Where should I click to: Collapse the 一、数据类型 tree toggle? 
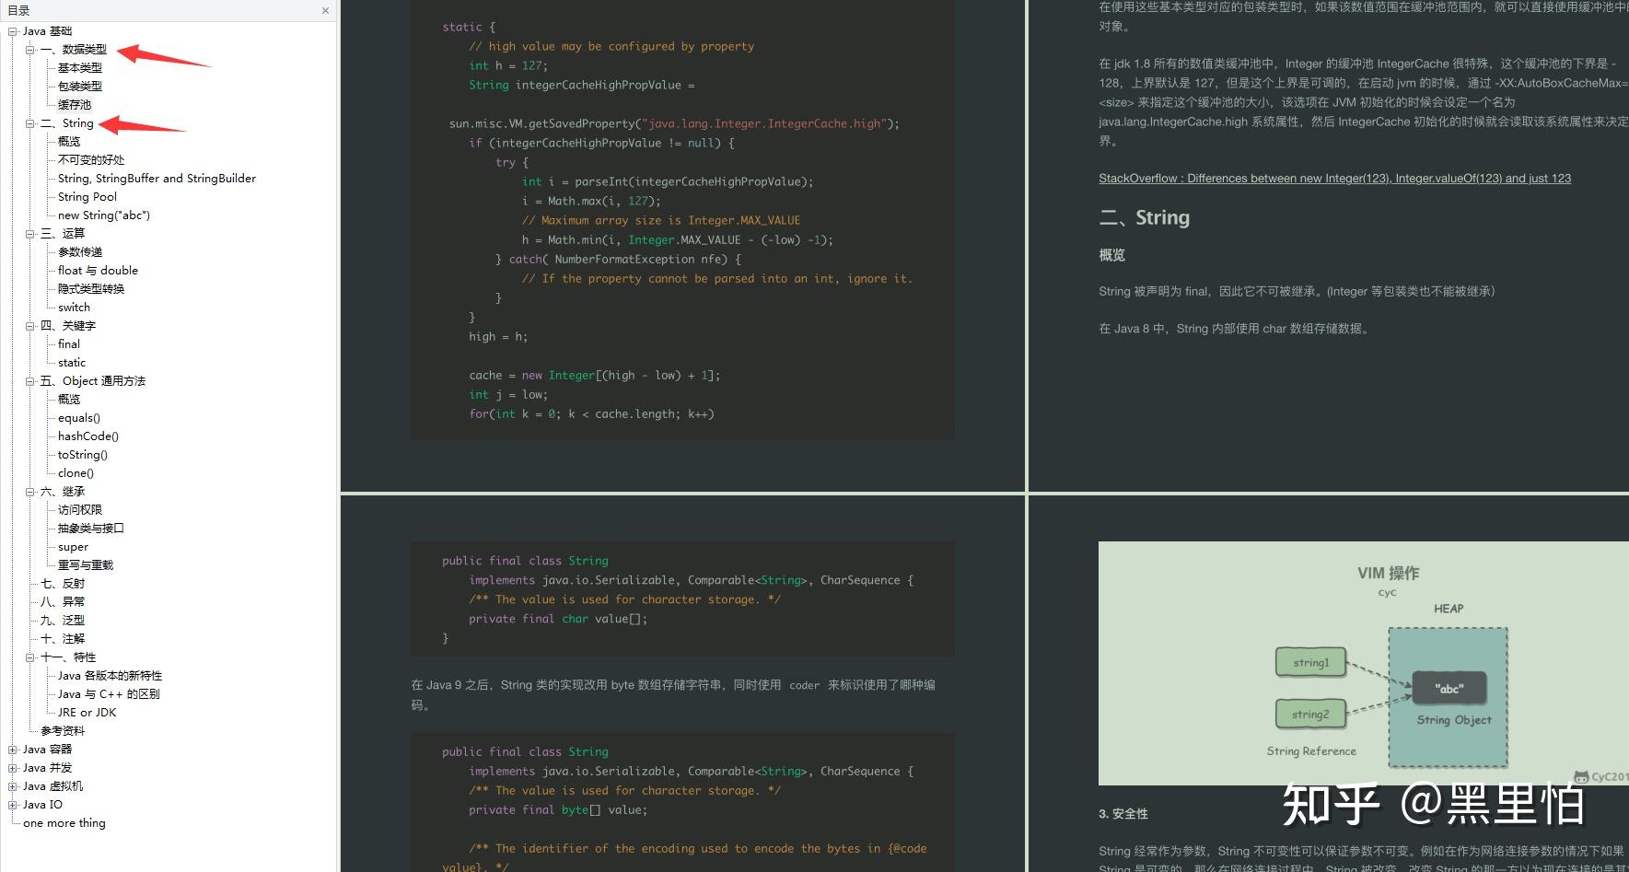pyautogui.click(x=30, y=50)
